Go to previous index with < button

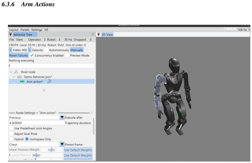coord(10,50)
